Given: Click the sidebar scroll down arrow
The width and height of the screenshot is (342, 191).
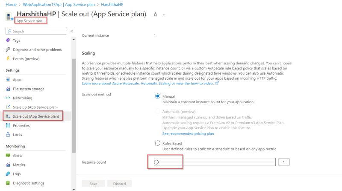Looking at the screenshot, I should click(74, 189).
